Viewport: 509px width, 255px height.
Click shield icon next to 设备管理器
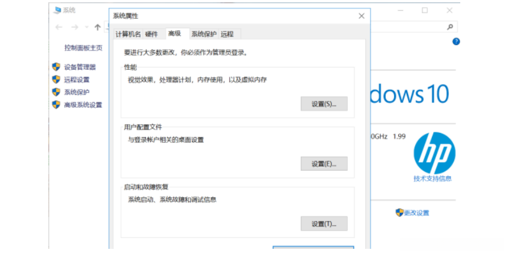click(56, 67)
